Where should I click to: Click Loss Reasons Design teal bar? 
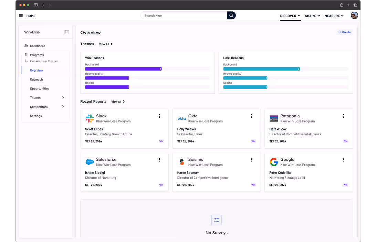(245, 87)
